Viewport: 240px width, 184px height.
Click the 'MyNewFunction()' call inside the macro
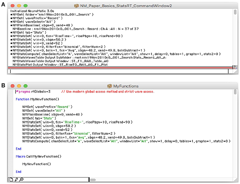[x=37, y=164]
